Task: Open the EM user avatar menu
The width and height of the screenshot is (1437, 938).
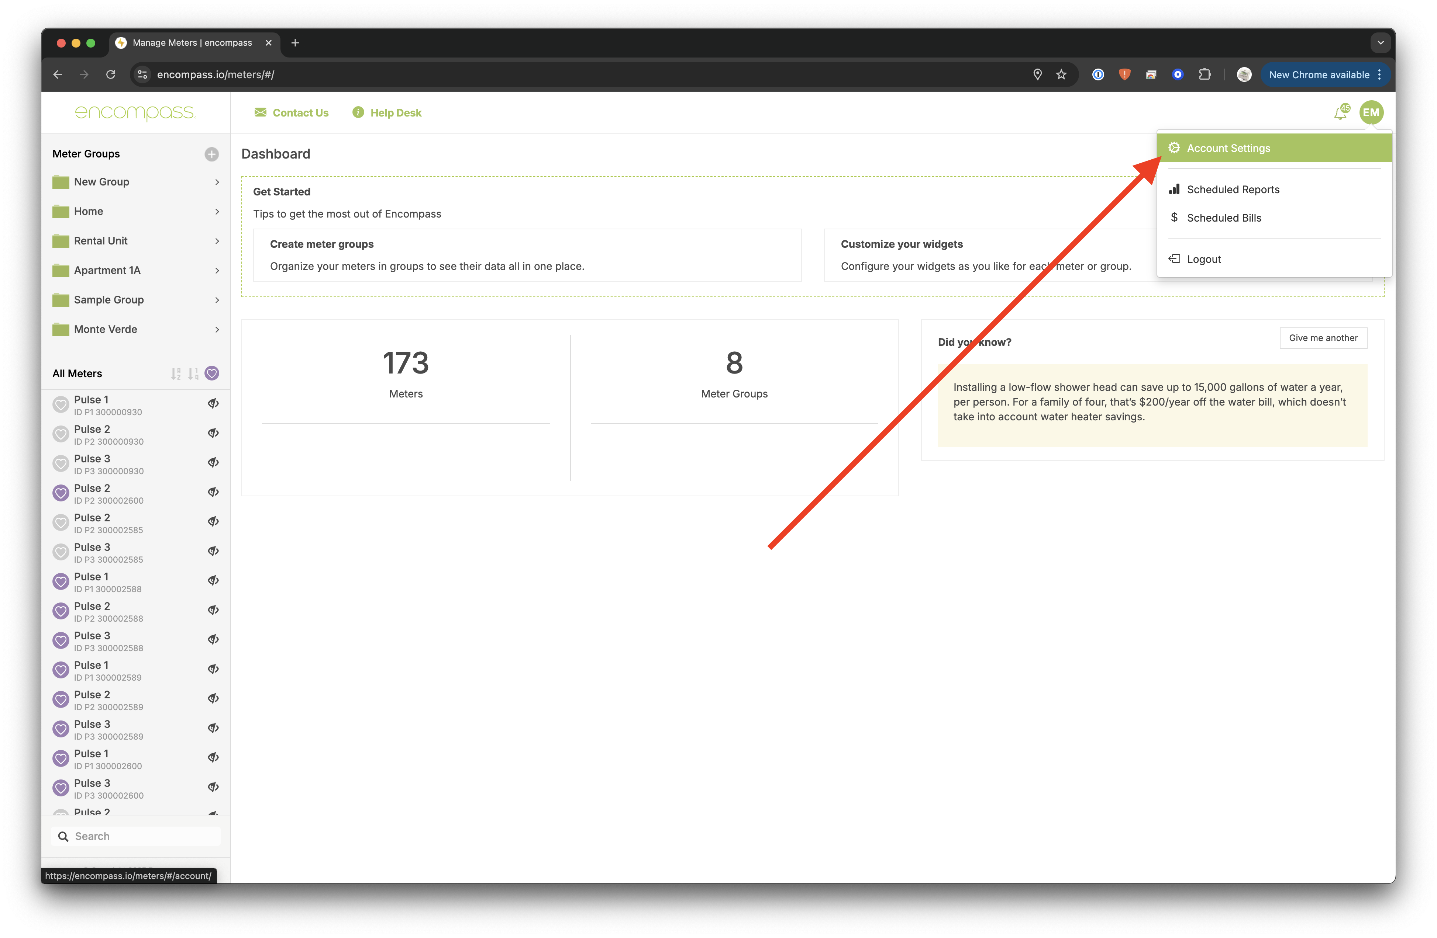Action: tap(1371, 112)
